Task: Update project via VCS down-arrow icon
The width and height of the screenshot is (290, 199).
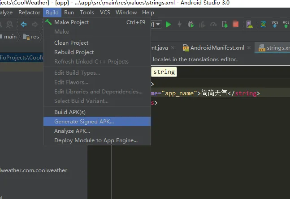Action: point(275,24)
